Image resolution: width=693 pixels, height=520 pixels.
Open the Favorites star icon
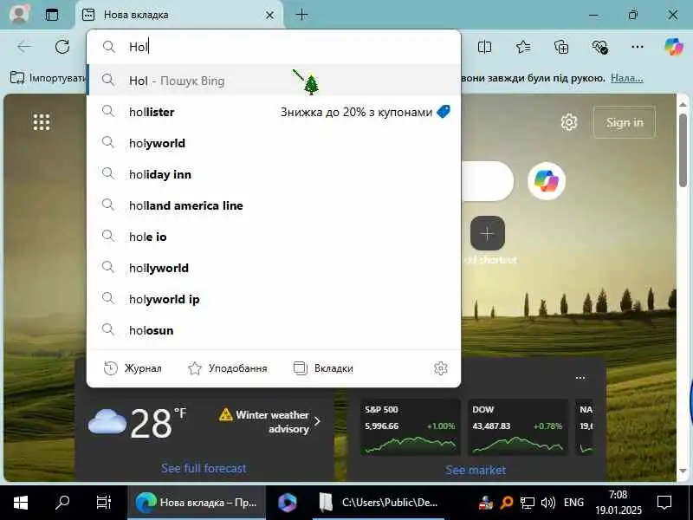pos(523,47)
